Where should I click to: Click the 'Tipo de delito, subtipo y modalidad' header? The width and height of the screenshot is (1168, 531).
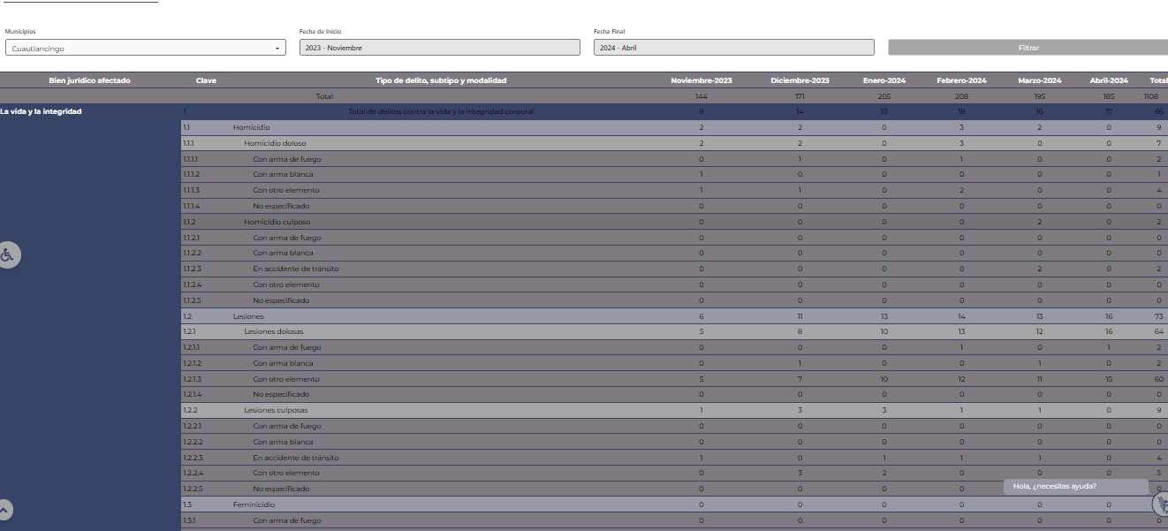[441, 80]
